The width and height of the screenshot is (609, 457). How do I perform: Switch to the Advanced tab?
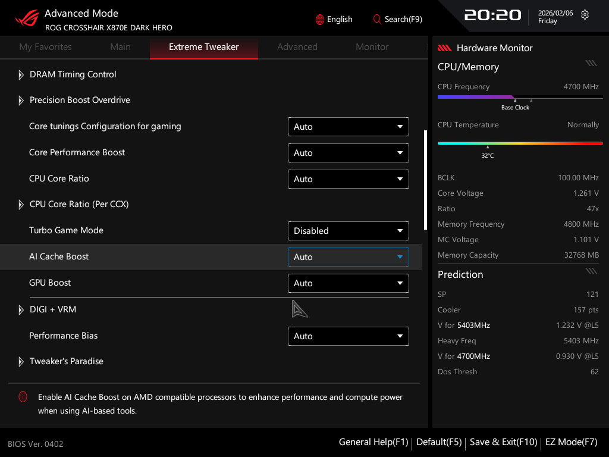[297, 47]
